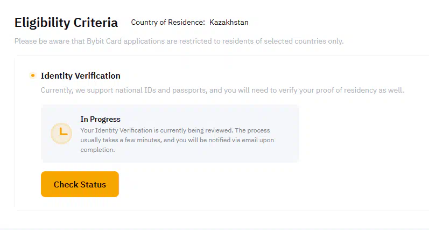The image size is (429, 230).
Task: Click the national IDs and passports description
Action: (222, 90)
